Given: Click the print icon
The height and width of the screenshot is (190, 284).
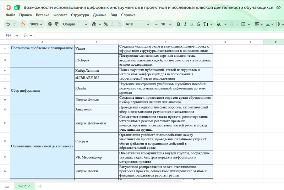Looking at the screenshot, I should [50, 24].
